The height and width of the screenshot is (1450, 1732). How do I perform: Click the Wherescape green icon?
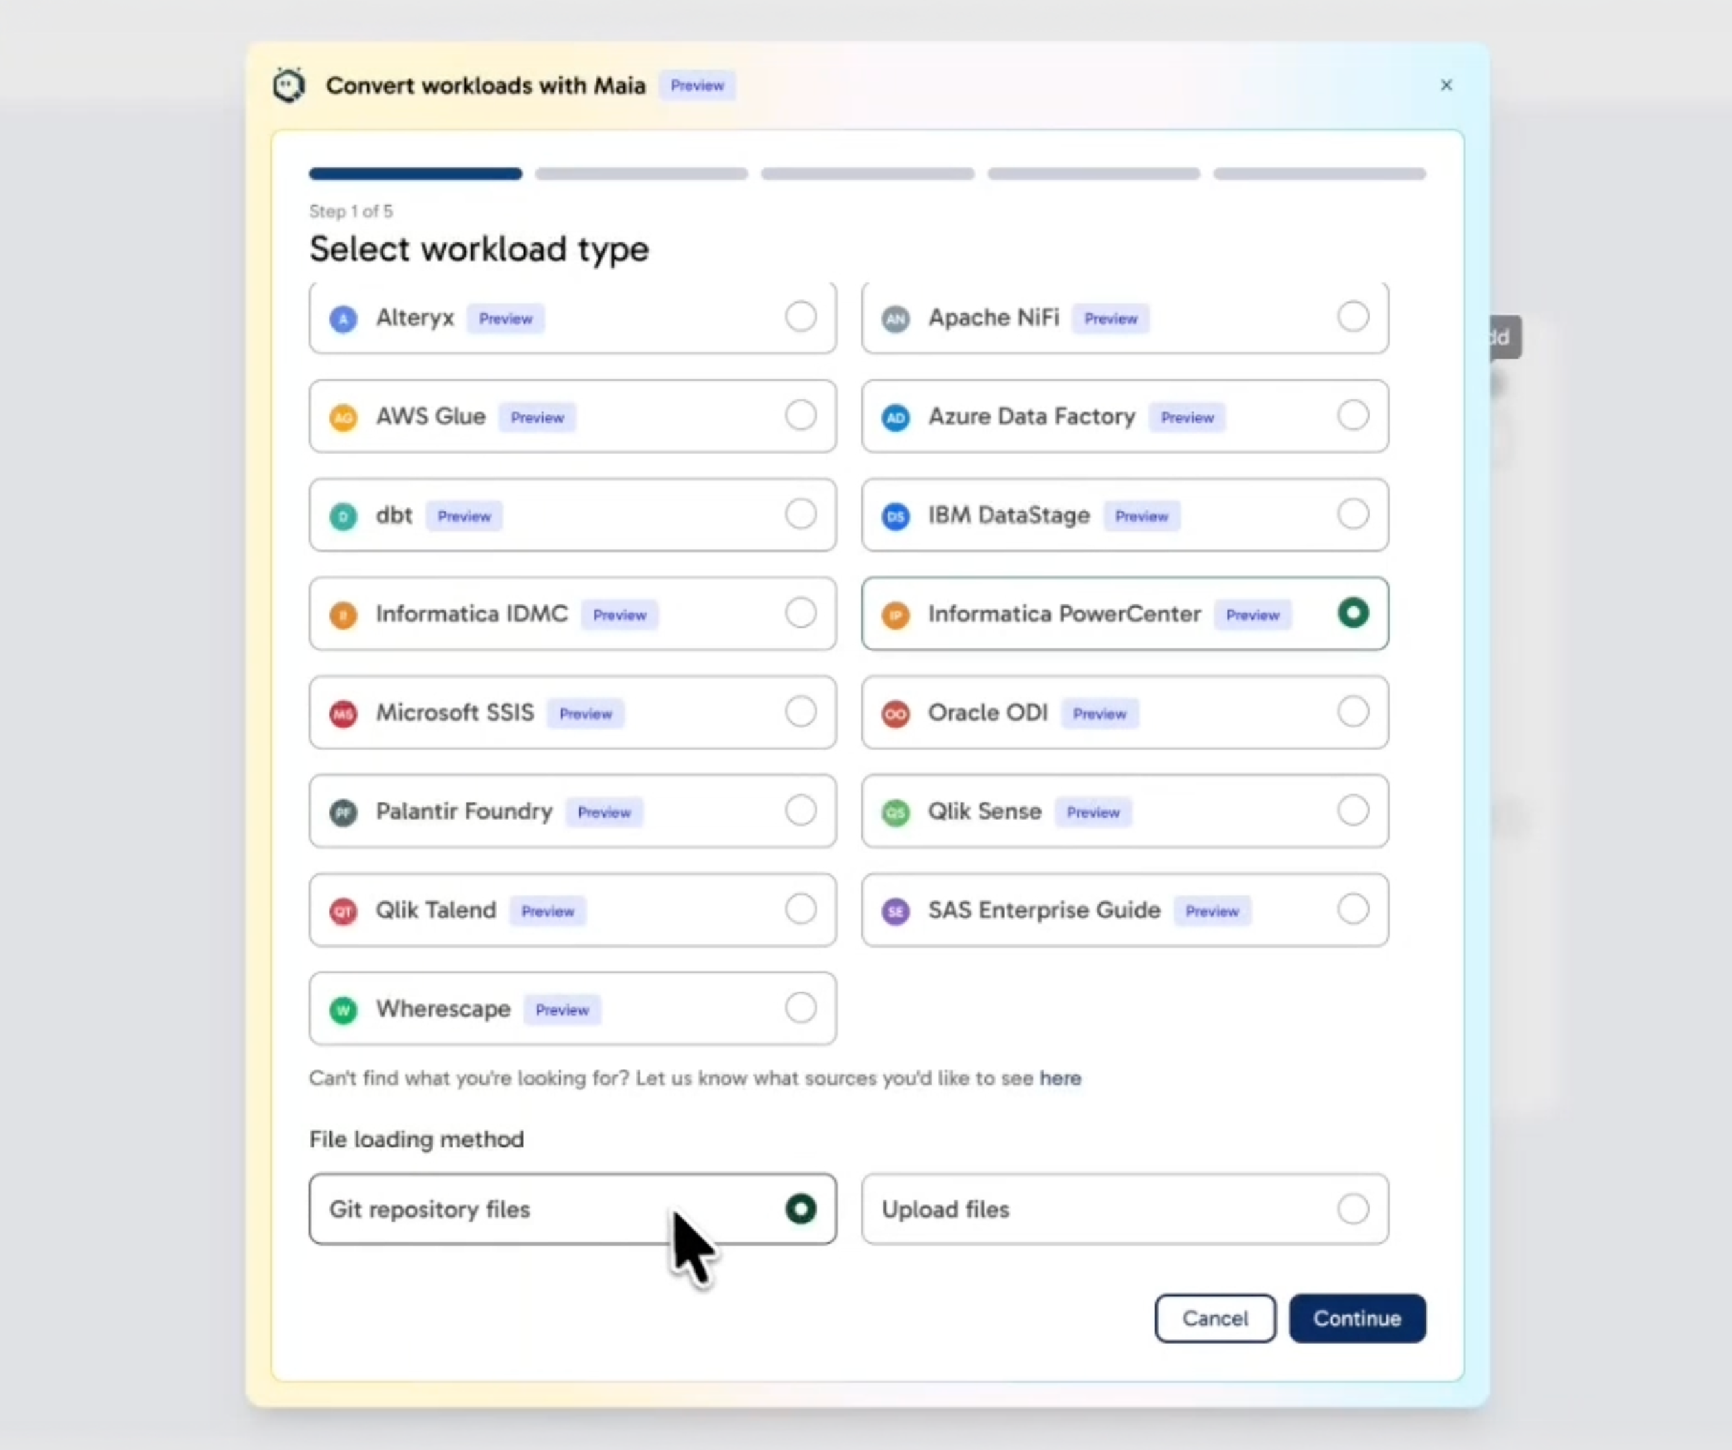[343, 1010]
